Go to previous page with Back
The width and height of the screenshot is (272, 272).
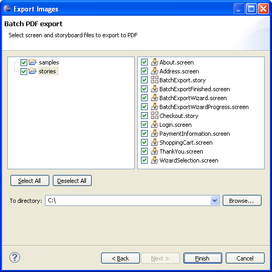121,258
